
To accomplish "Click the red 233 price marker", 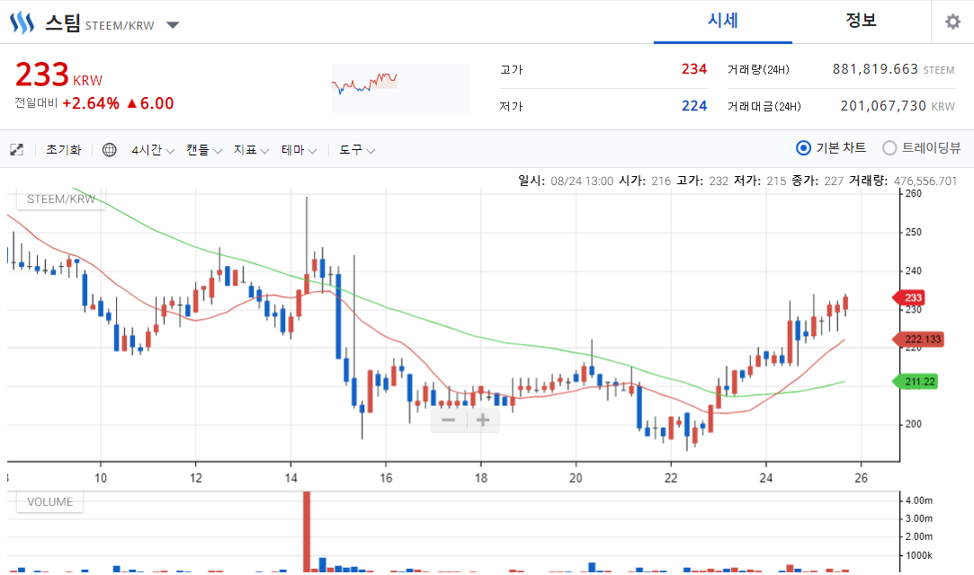I will click(909, 297).
